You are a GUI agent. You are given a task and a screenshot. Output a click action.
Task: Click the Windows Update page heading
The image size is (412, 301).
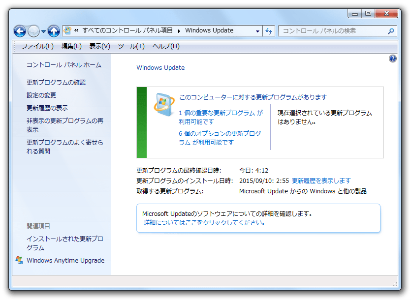(160, 67)
